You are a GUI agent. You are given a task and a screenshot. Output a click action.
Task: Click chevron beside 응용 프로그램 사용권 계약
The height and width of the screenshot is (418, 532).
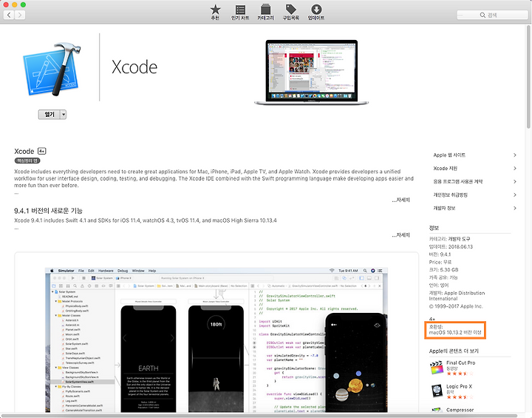(x=515, y=181)
